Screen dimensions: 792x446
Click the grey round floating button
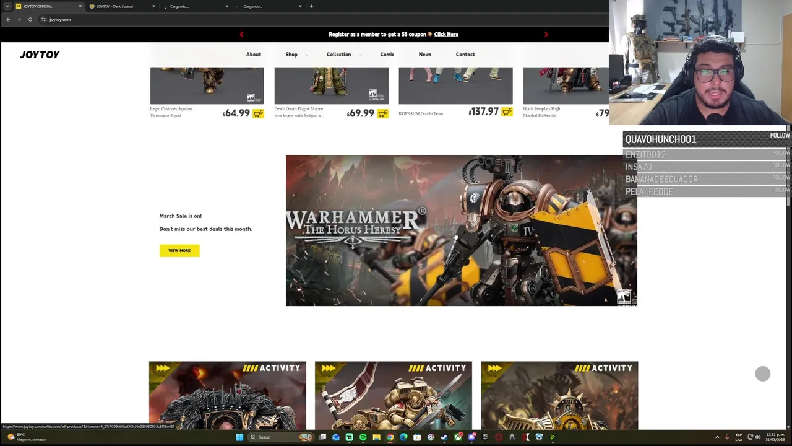pyautogui.click(x=762, y=374)
